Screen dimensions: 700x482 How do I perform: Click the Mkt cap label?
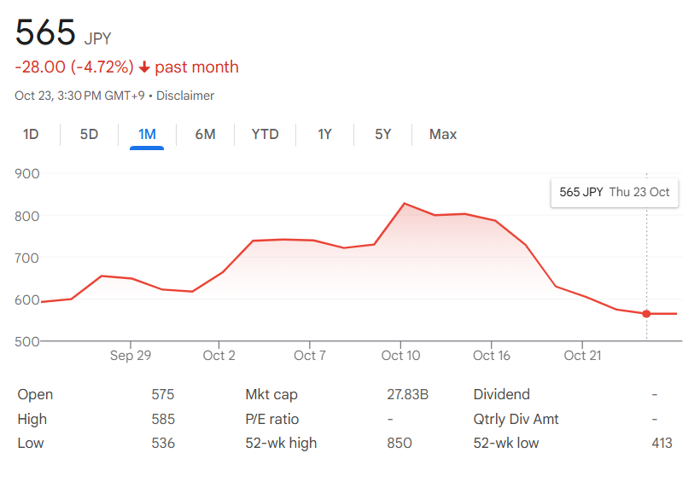[x=271, y=395]
